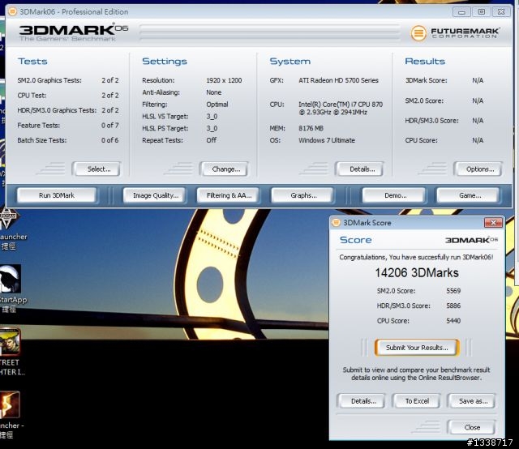519x449 pixels.
Task: Click the GFX ATI Radeon HD 5700 Series text
Action: point(338,80)
